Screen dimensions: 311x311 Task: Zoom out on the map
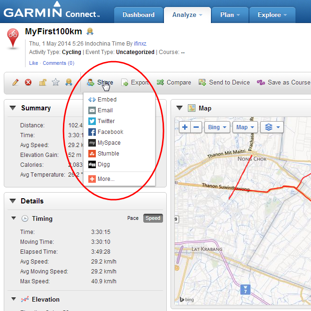pos(196,127)
